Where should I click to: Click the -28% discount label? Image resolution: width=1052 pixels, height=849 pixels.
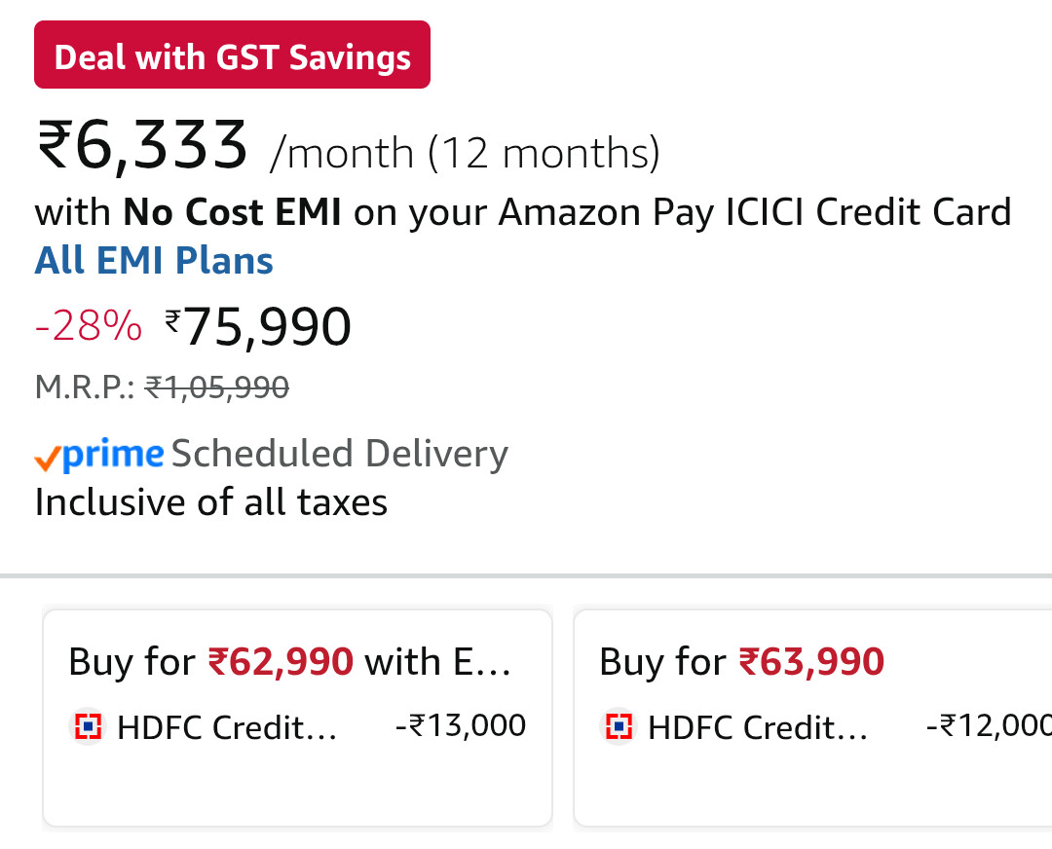tap(89, 327)
